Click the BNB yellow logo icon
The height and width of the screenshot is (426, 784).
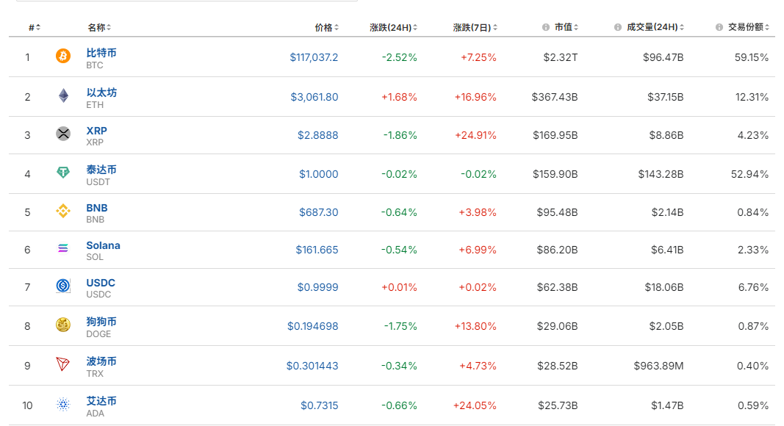tap(63, 212)
